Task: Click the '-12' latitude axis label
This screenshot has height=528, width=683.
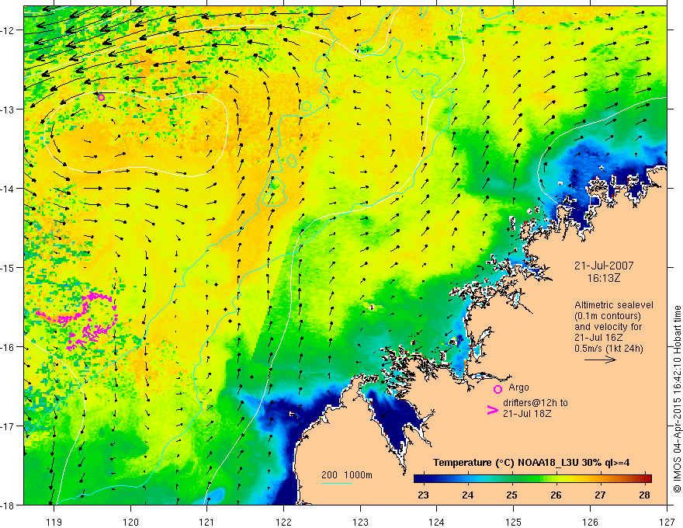Action: tap(9, 30)
